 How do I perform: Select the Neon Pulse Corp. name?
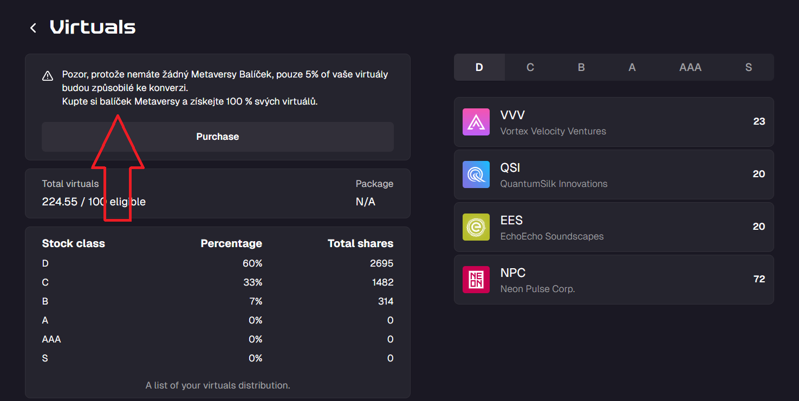[537, 289]
